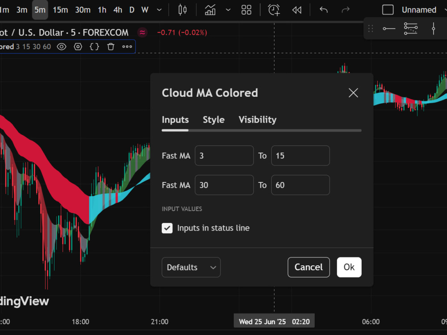Expand the timeframe dropdown arrow
The height and width of the screenshot is (335, 447).
tap(159, 10)
